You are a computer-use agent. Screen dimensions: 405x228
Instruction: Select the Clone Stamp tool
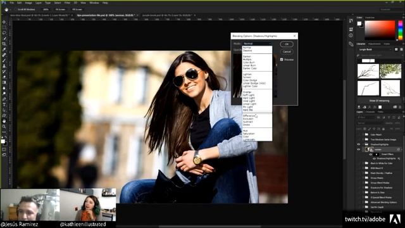click(4, 66)
